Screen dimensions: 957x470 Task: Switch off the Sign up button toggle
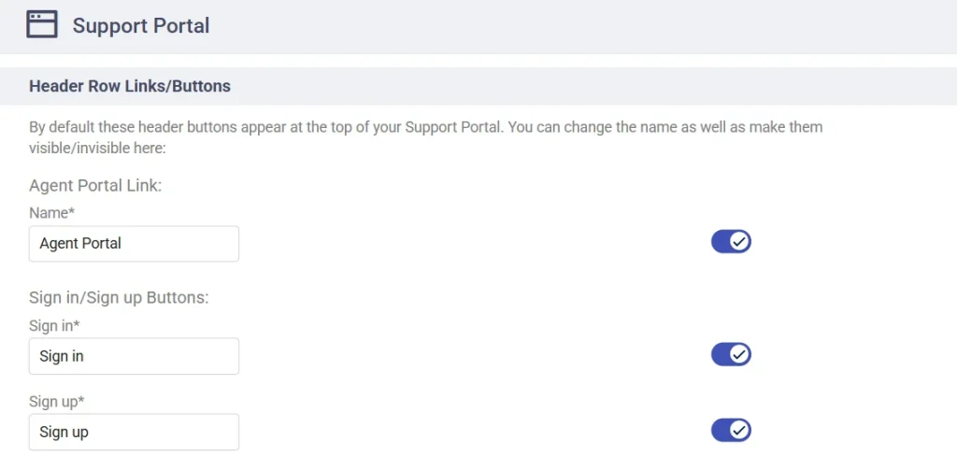(731, 430)
